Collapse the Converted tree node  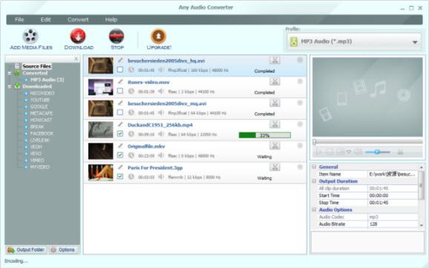(10, 73)
